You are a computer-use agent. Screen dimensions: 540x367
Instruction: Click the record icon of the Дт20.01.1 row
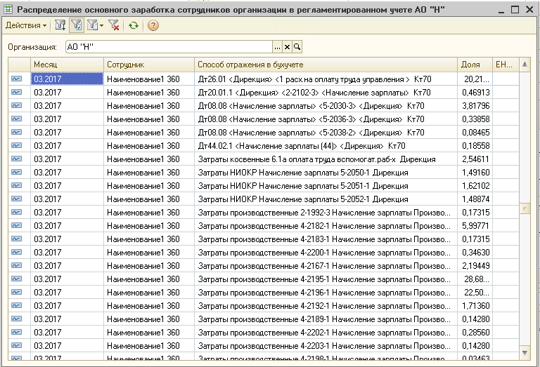point(16,92)
